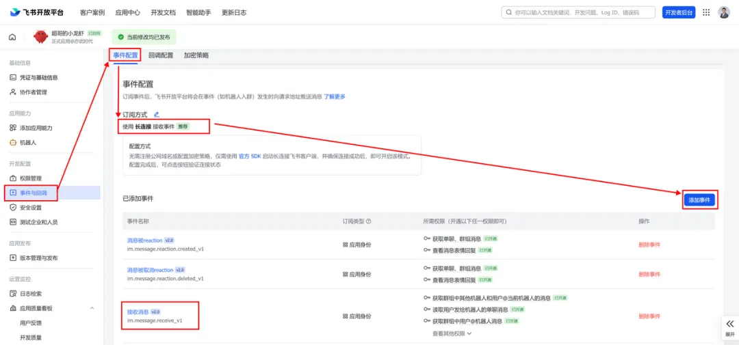The width and height of the screenshot is (739, 345).
Task: Open the 官方 SDK link
Action: [x=250, y=156]
